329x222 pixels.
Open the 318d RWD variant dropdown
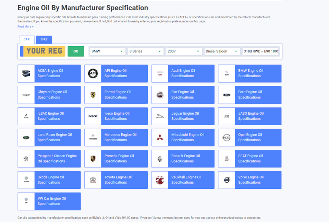pyautogui.click(x=260, y=51)
